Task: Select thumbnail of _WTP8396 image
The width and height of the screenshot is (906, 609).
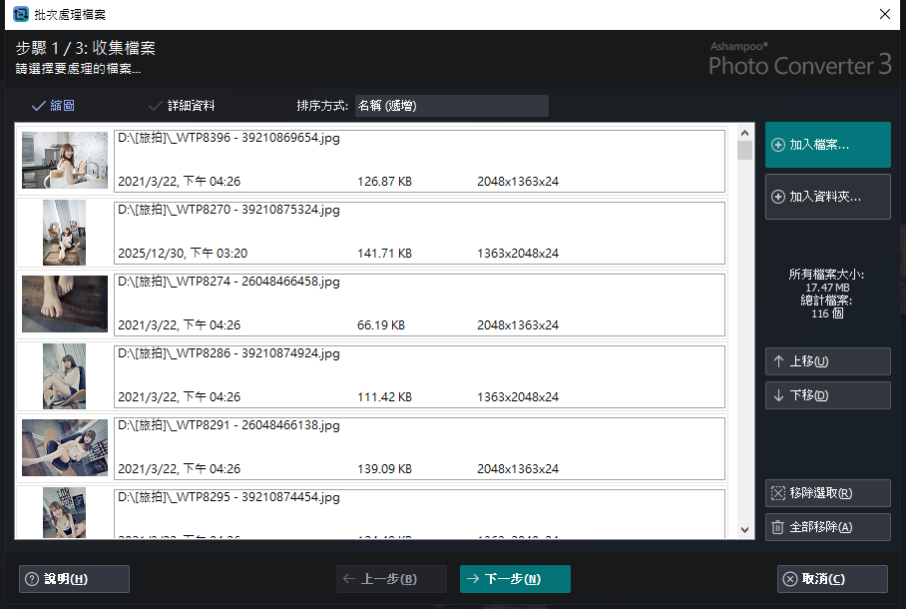Action: coord(65,160)
